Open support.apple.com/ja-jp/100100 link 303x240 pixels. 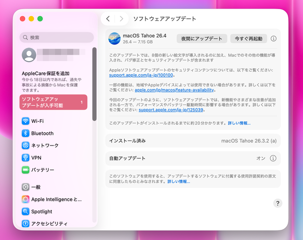coord(141,75)
